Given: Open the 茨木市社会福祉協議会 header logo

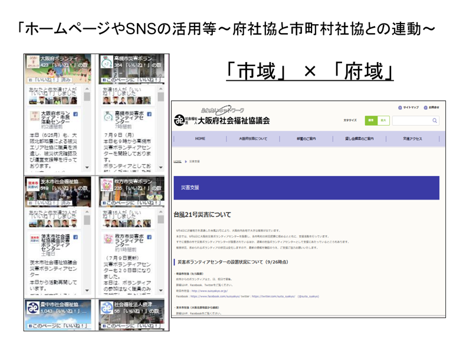Looking at the screenshot, I should pos(33,185).
